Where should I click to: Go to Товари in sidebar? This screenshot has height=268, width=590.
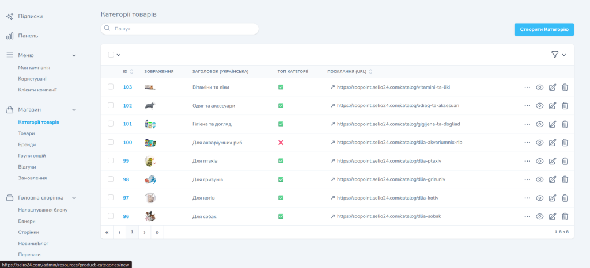pyautogui.click(x=26, y=133)
